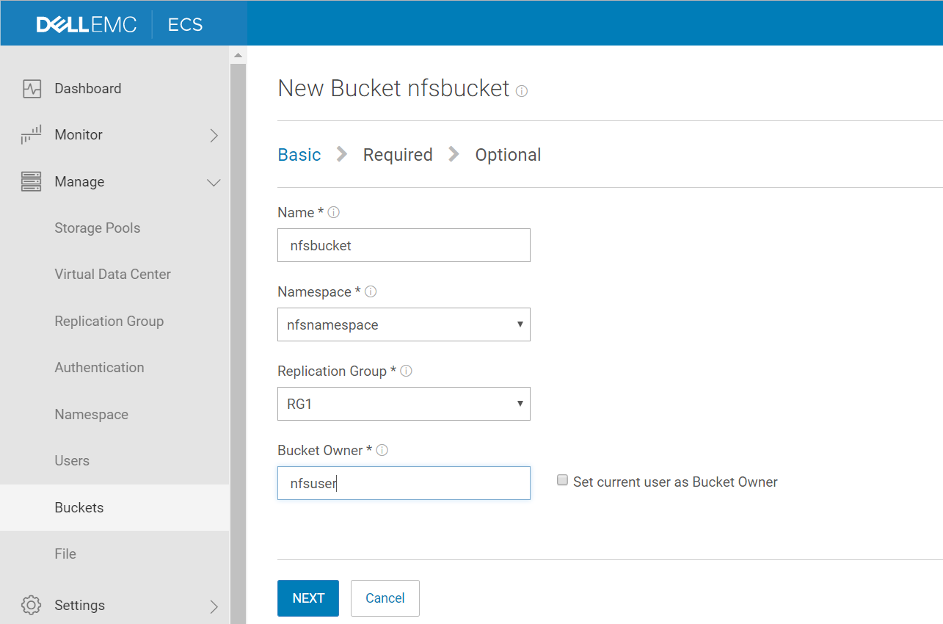Viewport: 943px width, 624px height.
Task: Click the info icon next to Name field
Action: pyautogui.click(x=334, y=211)
